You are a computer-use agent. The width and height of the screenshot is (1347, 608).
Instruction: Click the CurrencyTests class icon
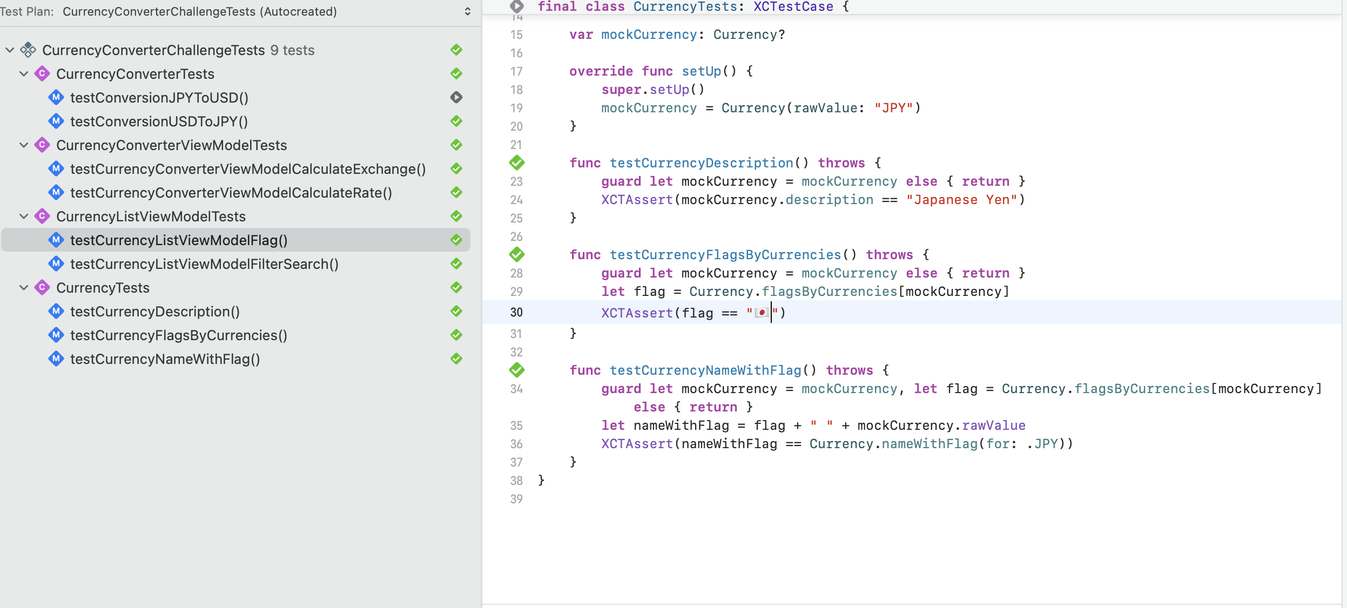(x=42, y=287)
